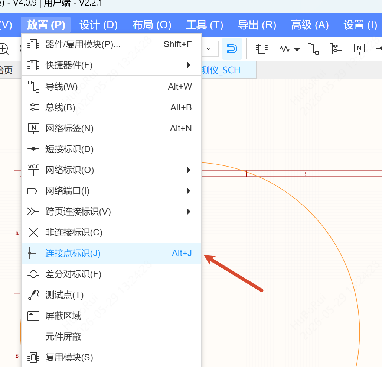Open the 高级 (A) menu
Image resolution: width=382 pixels, height=367 pixels.
pos(310,25)
